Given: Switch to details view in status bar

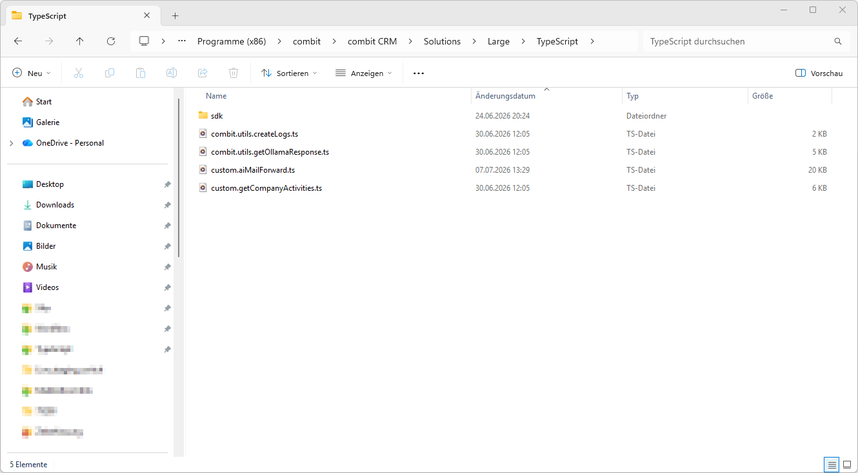Looking at the screenshot, I should 832,465.
